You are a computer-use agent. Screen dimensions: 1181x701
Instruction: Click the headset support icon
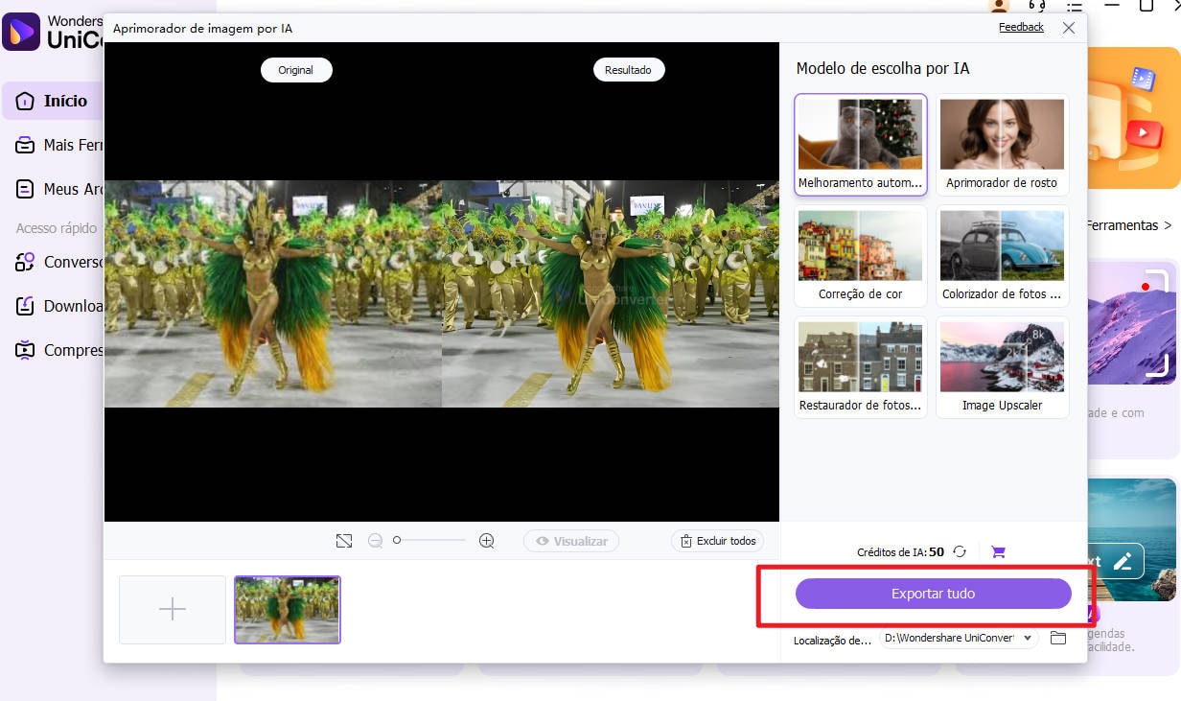pos(1038,6)
